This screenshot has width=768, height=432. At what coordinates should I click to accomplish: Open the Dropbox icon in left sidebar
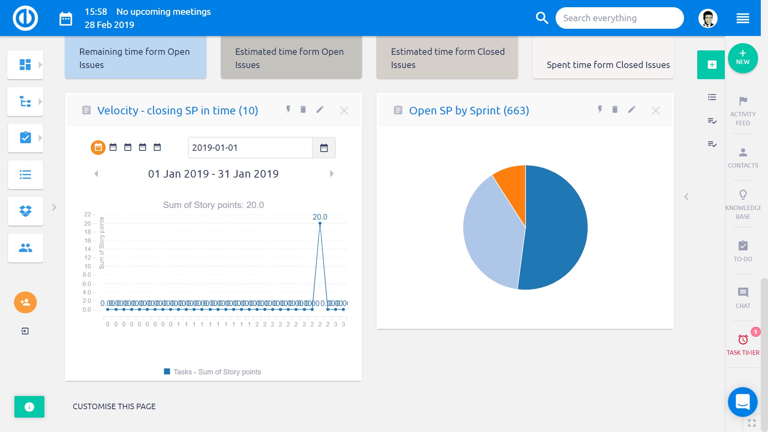point(25,211)
